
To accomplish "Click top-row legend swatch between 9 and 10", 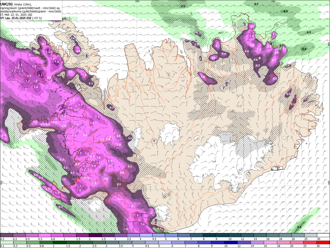I will [222, 235].
